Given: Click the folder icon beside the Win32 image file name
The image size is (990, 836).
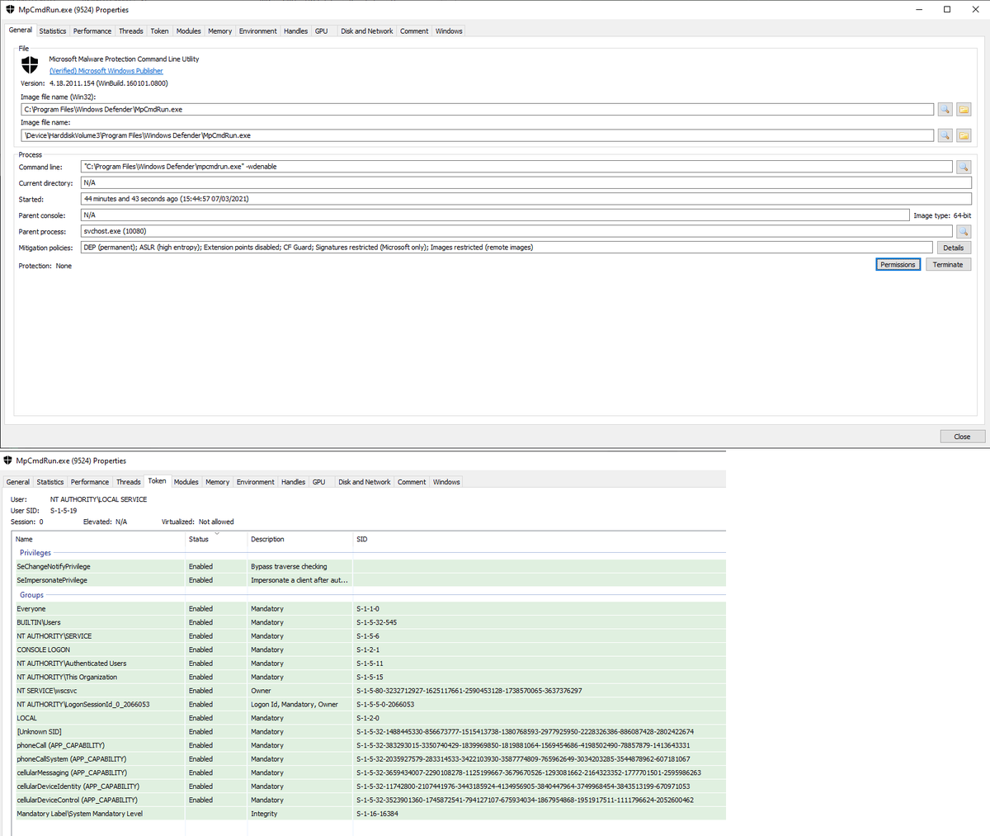Looking at the screenshot, I should tap(964, 109).
